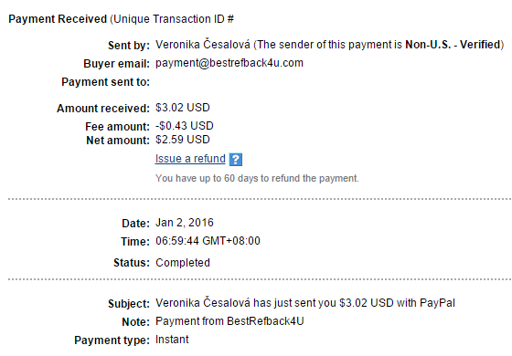512x356 pixels.
Task: Click the Issue a refund link
Action: click(x=190, y=159)
